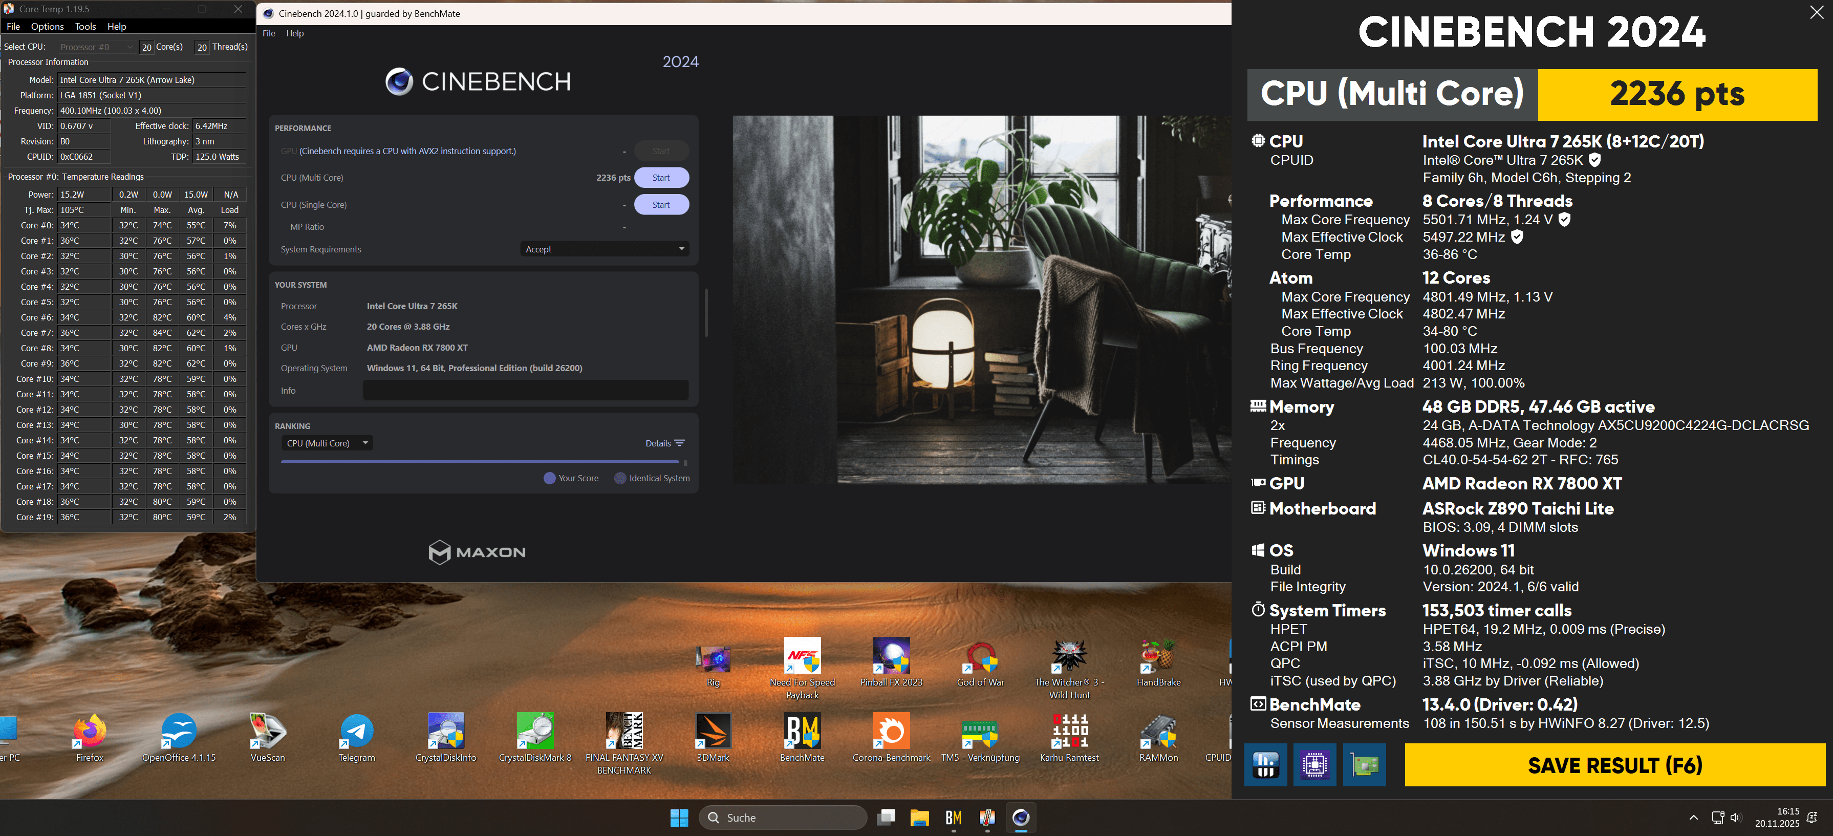Toggle the Your Score legend indicator

549,478
